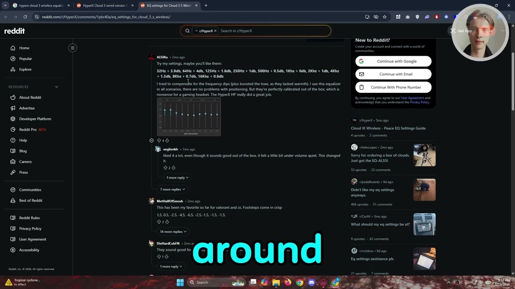Collapse AESIRu's comment thread
Screen dimensions: 515x289
151,140
